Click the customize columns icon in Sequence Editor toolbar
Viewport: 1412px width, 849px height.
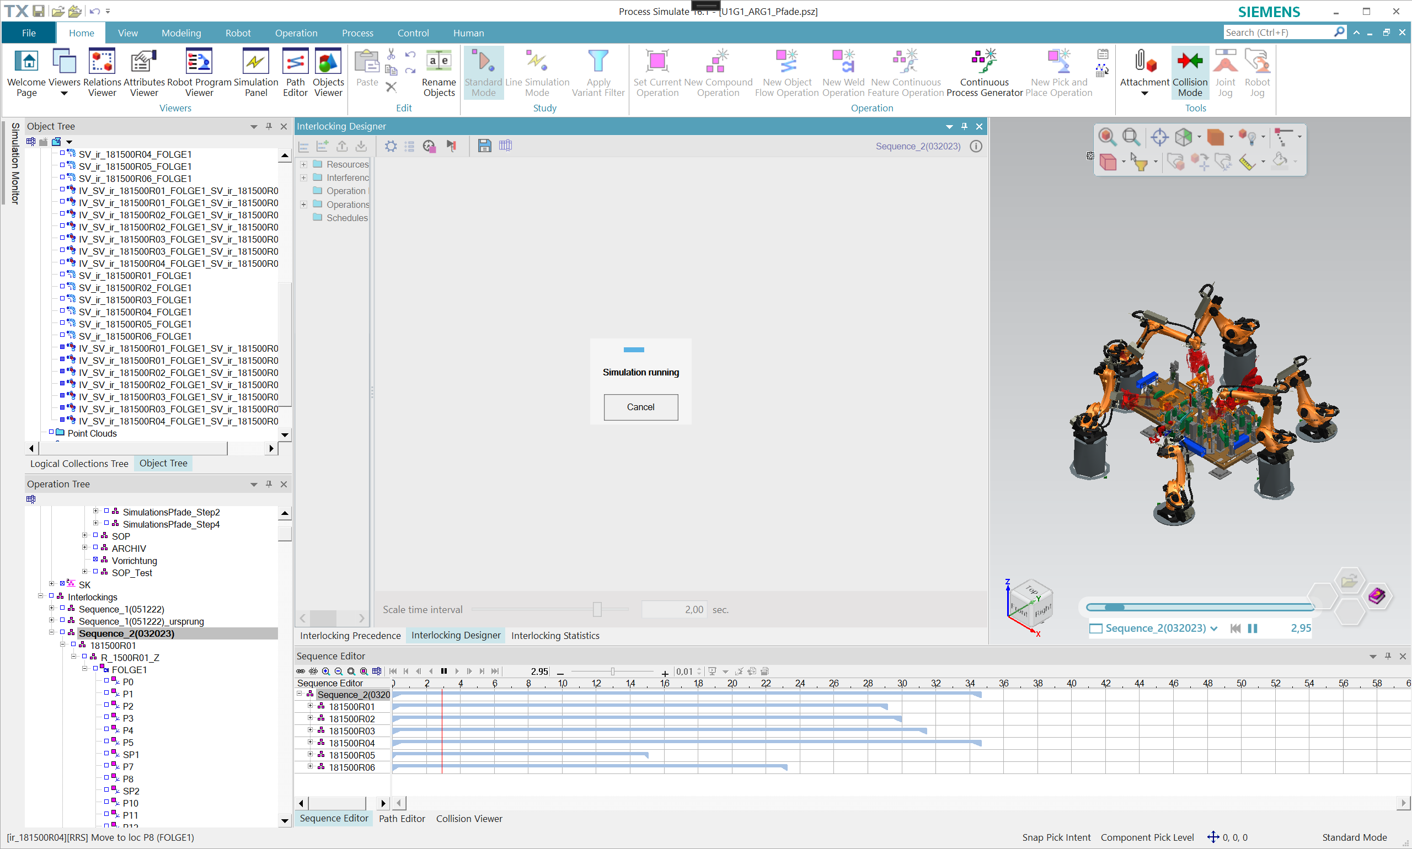coord(377,671)
